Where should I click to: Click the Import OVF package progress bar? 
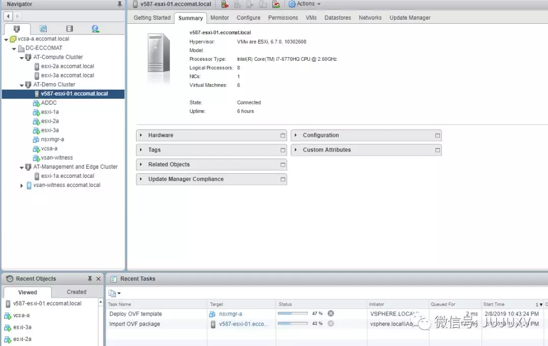tap(293, 324)
